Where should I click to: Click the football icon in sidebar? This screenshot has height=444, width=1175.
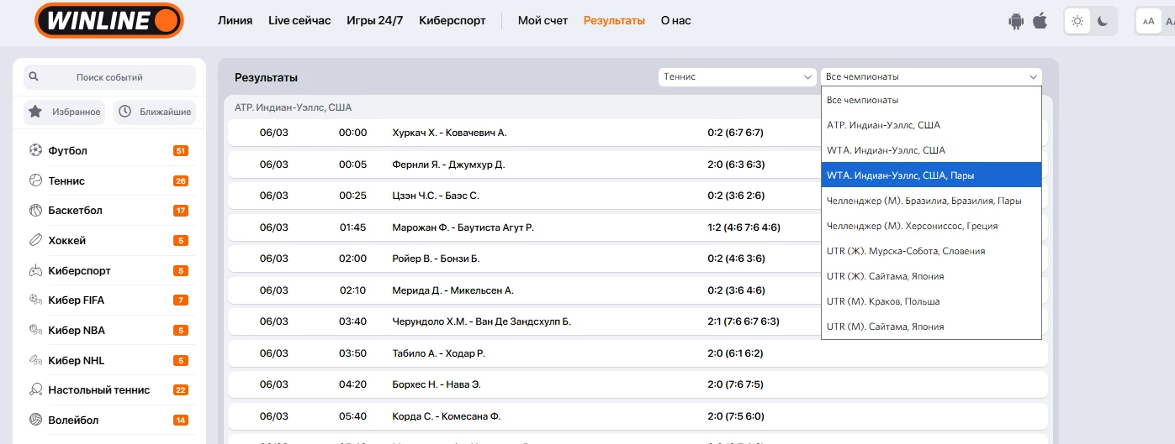coord(35,151)
